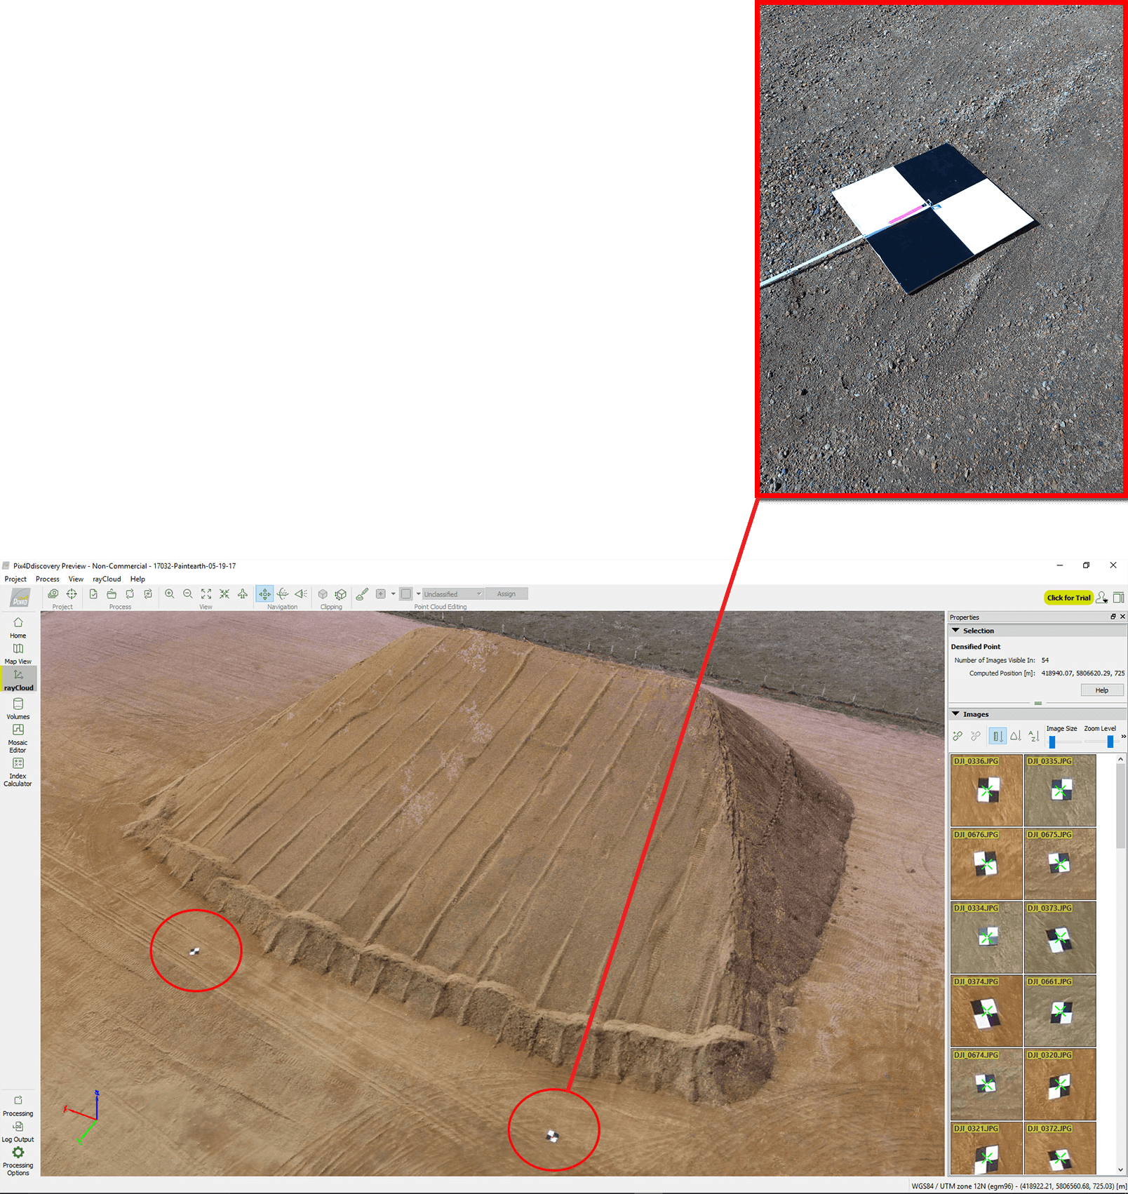Image resolution: width=1128 pixels, height=1194 pixels.
Task: Switch to Map View
Action: click(18, 652)
